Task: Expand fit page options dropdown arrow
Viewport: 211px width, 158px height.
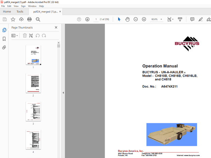Action: (173, 19)
